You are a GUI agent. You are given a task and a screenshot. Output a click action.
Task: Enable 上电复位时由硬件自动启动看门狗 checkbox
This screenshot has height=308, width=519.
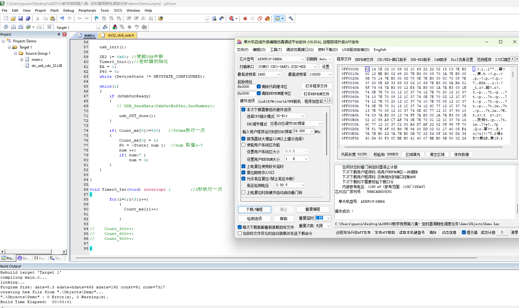pos(244,193)
